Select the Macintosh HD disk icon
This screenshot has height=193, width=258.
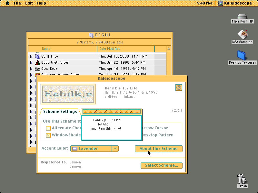242,17
